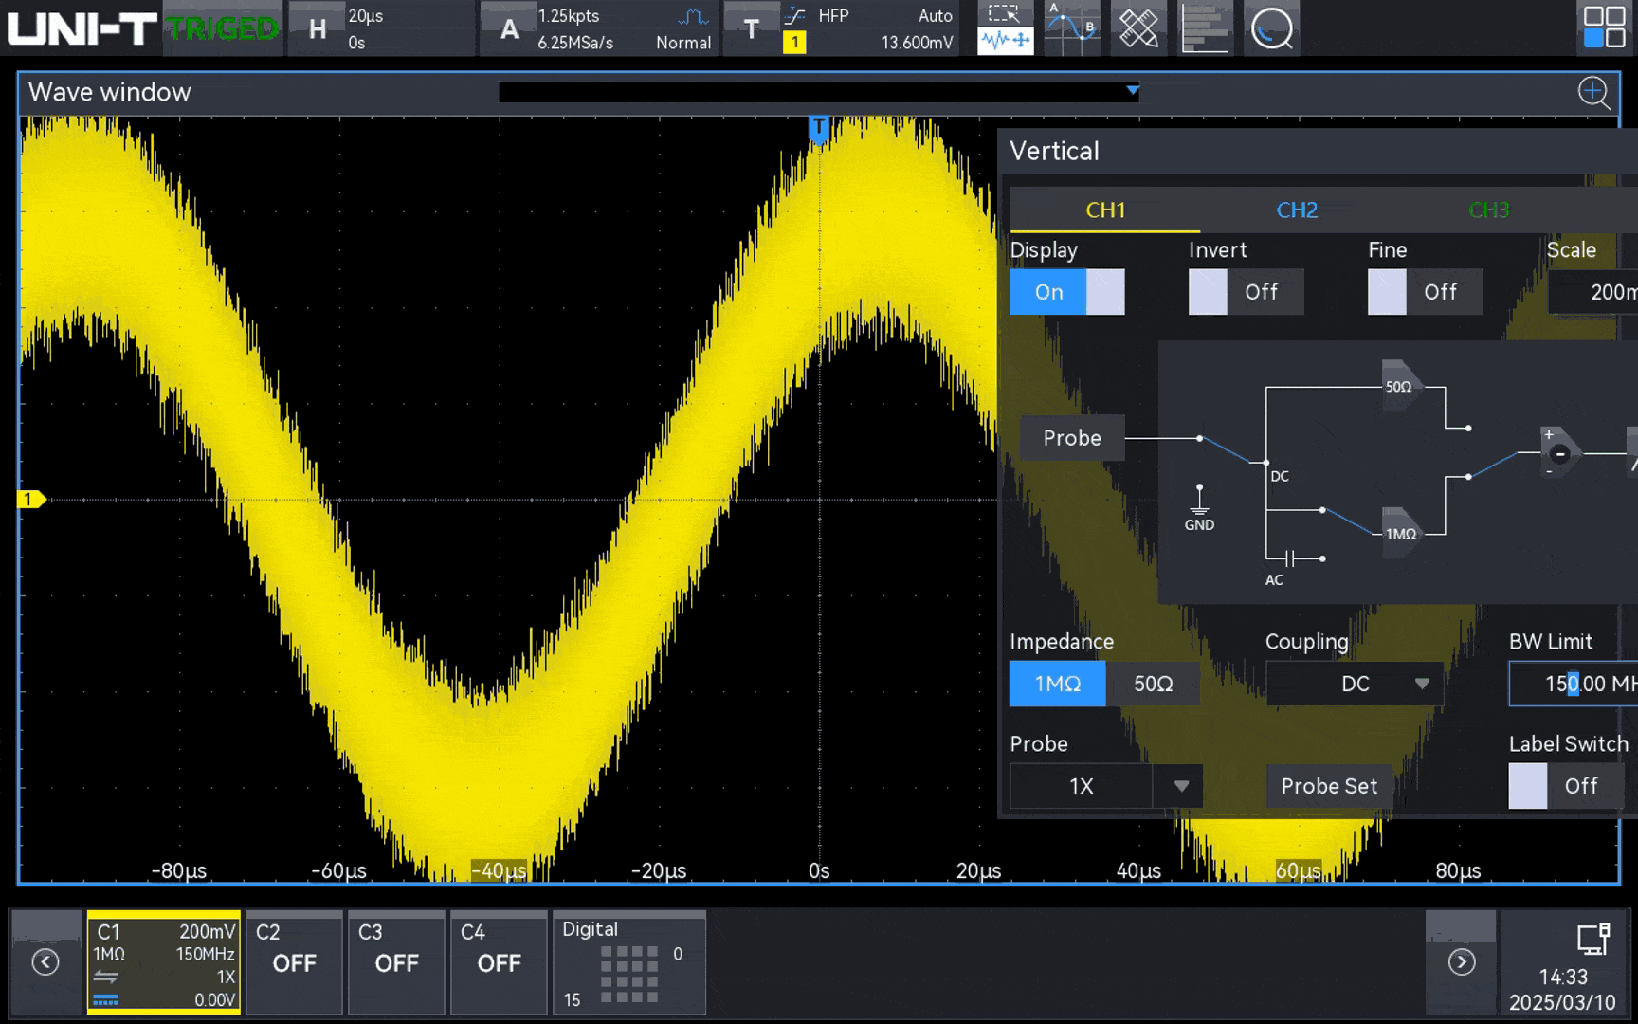
Task: Switch to the CH3 tab
Action: click(1488, 210)
